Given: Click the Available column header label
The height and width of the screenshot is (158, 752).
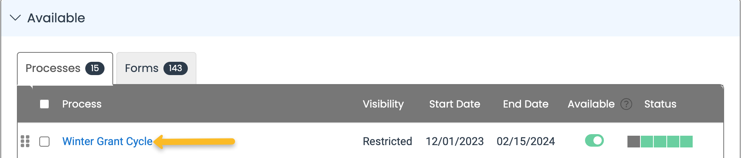Looking at the screenshot, I should tap(591, 104).
